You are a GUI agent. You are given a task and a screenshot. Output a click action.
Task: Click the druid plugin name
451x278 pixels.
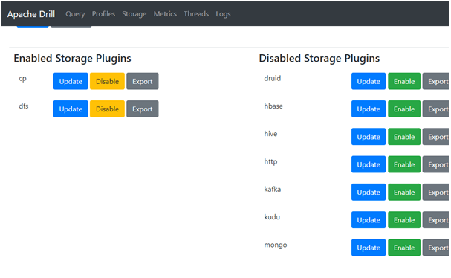click(x=273, y=78)
